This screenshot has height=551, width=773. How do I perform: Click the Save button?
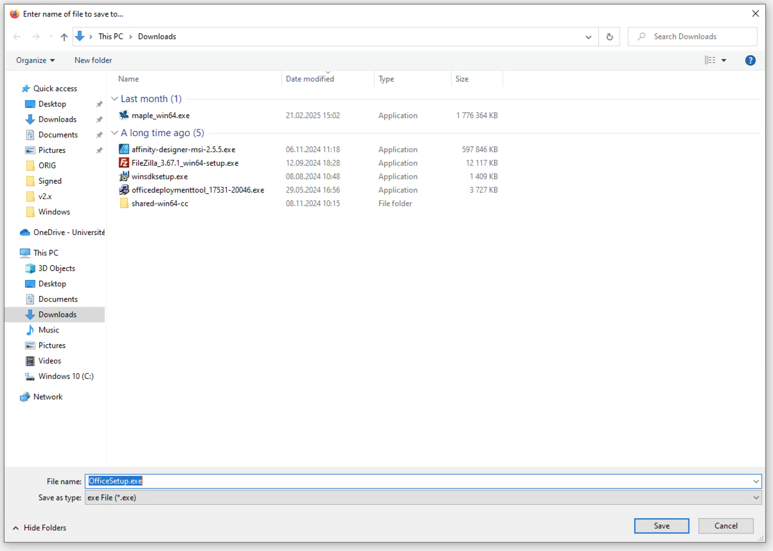[661, 526]
